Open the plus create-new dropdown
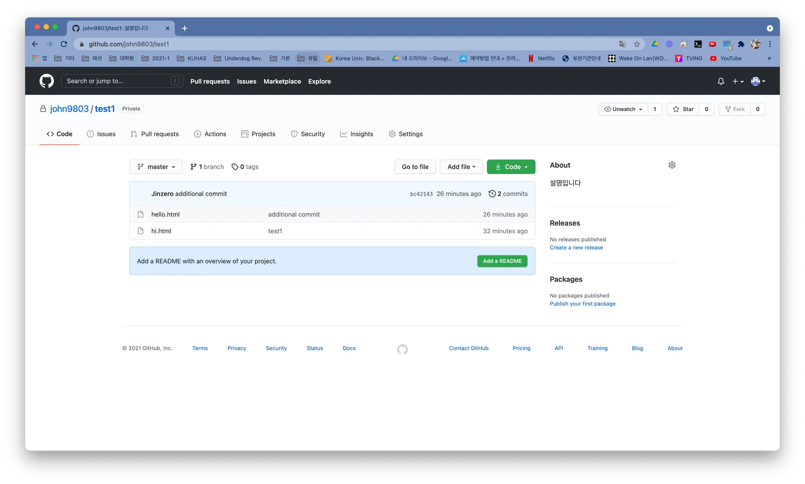805x484 pixels. (738, 81)
